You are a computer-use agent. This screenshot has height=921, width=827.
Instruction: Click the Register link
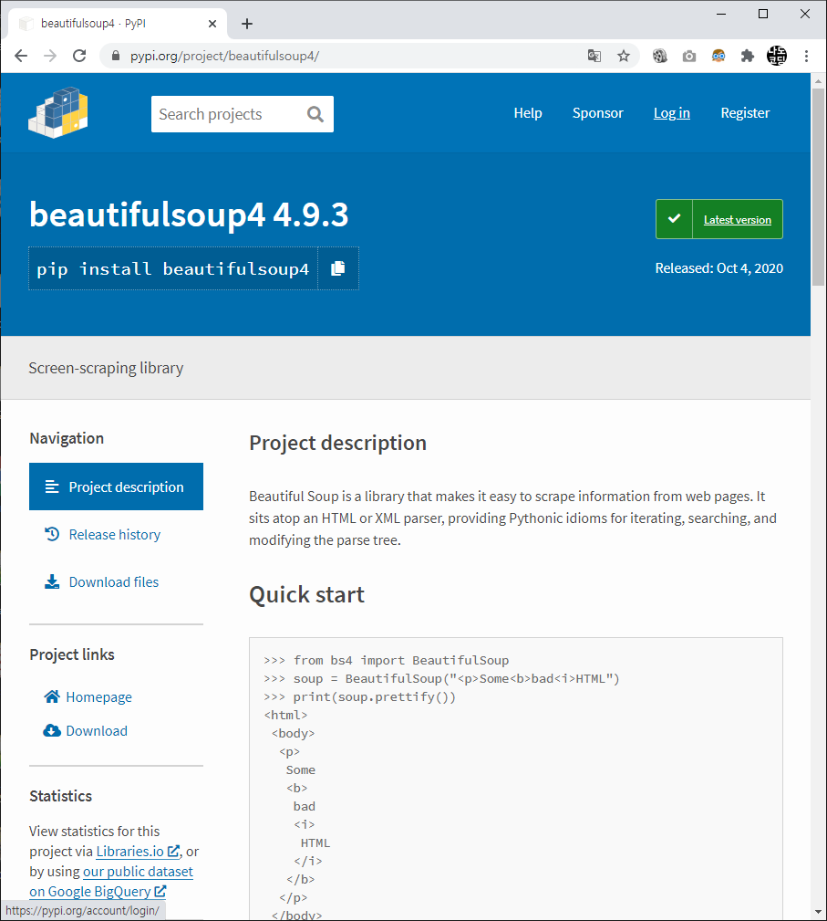pyautogui.click(x=745, y=113)
